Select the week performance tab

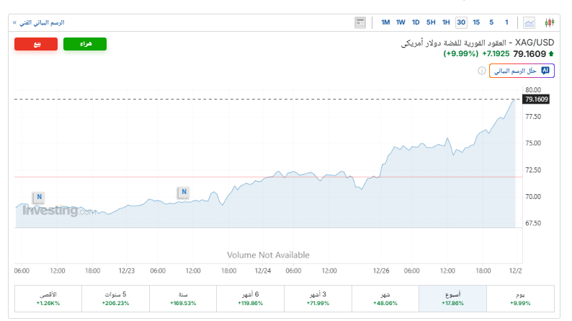pyautogui.click(x=452, y=297)
